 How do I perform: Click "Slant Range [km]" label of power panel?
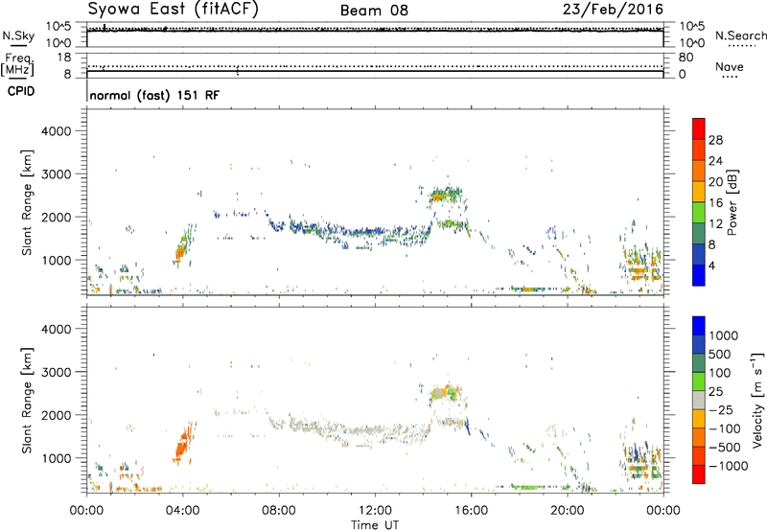[27, 202]
